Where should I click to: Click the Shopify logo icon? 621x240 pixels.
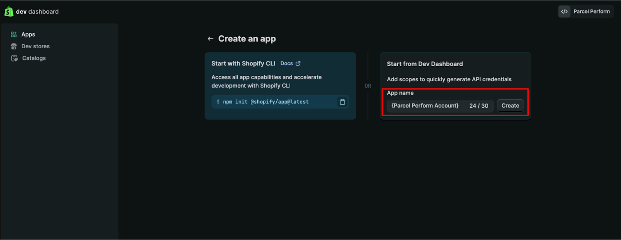coord(9,12)
